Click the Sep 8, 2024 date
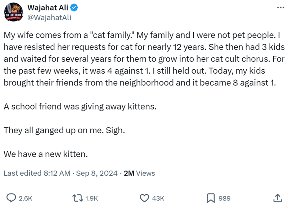 tap(97, 173)
